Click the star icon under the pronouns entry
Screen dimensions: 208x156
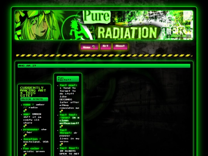click(x=25, y=135)
